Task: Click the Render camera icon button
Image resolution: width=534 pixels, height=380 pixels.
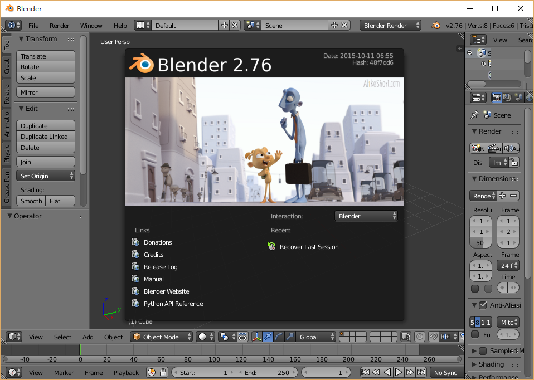Action: 477,148
